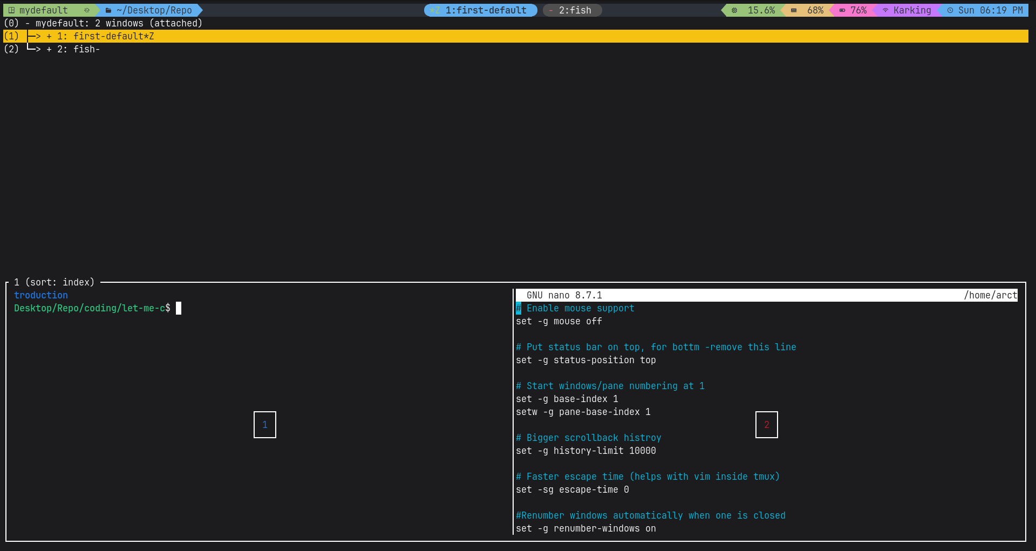Viewport: 1036px width, 551px height.
Task: Expand the first-default window plus sign
Action: pyautogui.click(x=49, y=36)
